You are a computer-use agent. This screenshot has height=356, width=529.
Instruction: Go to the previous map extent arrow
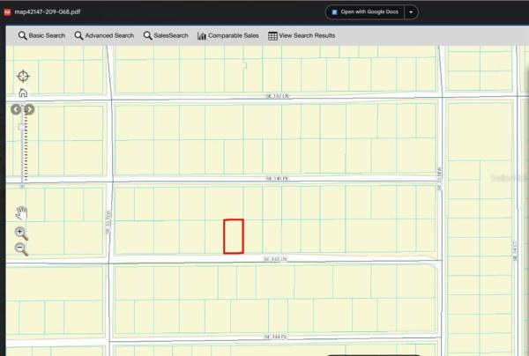point(15,109)
